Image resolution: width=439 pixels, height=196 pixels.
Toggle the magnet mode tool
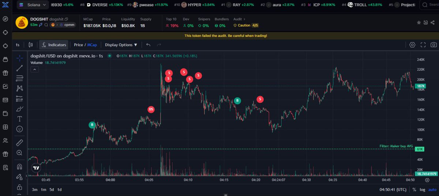(x=19, y=167)
